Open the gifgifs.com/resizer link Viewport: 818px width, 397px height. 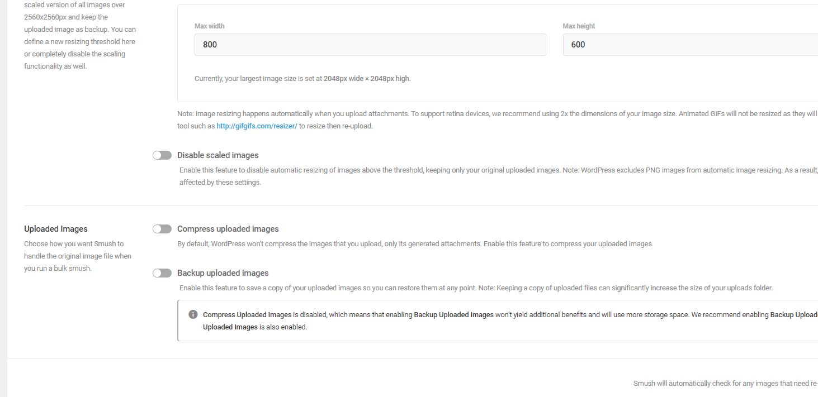pyautogui.click(x=257, y=126)
